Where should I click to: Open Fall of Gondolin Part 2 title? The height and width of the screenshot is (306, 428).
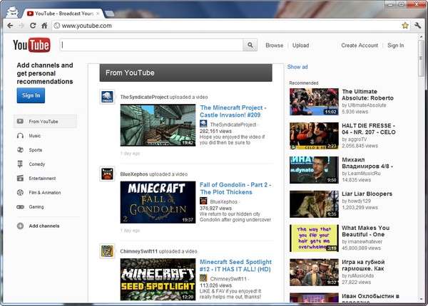tap(235, 188)
